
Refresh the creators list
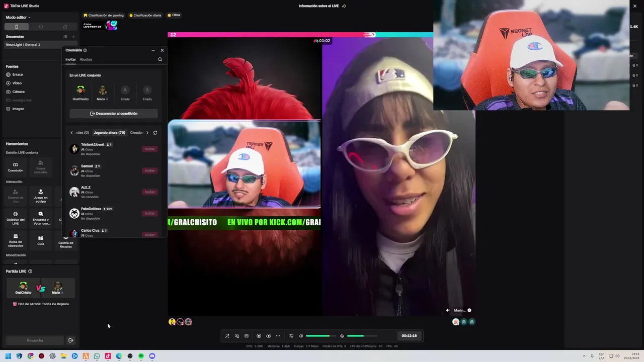(155, 133)
